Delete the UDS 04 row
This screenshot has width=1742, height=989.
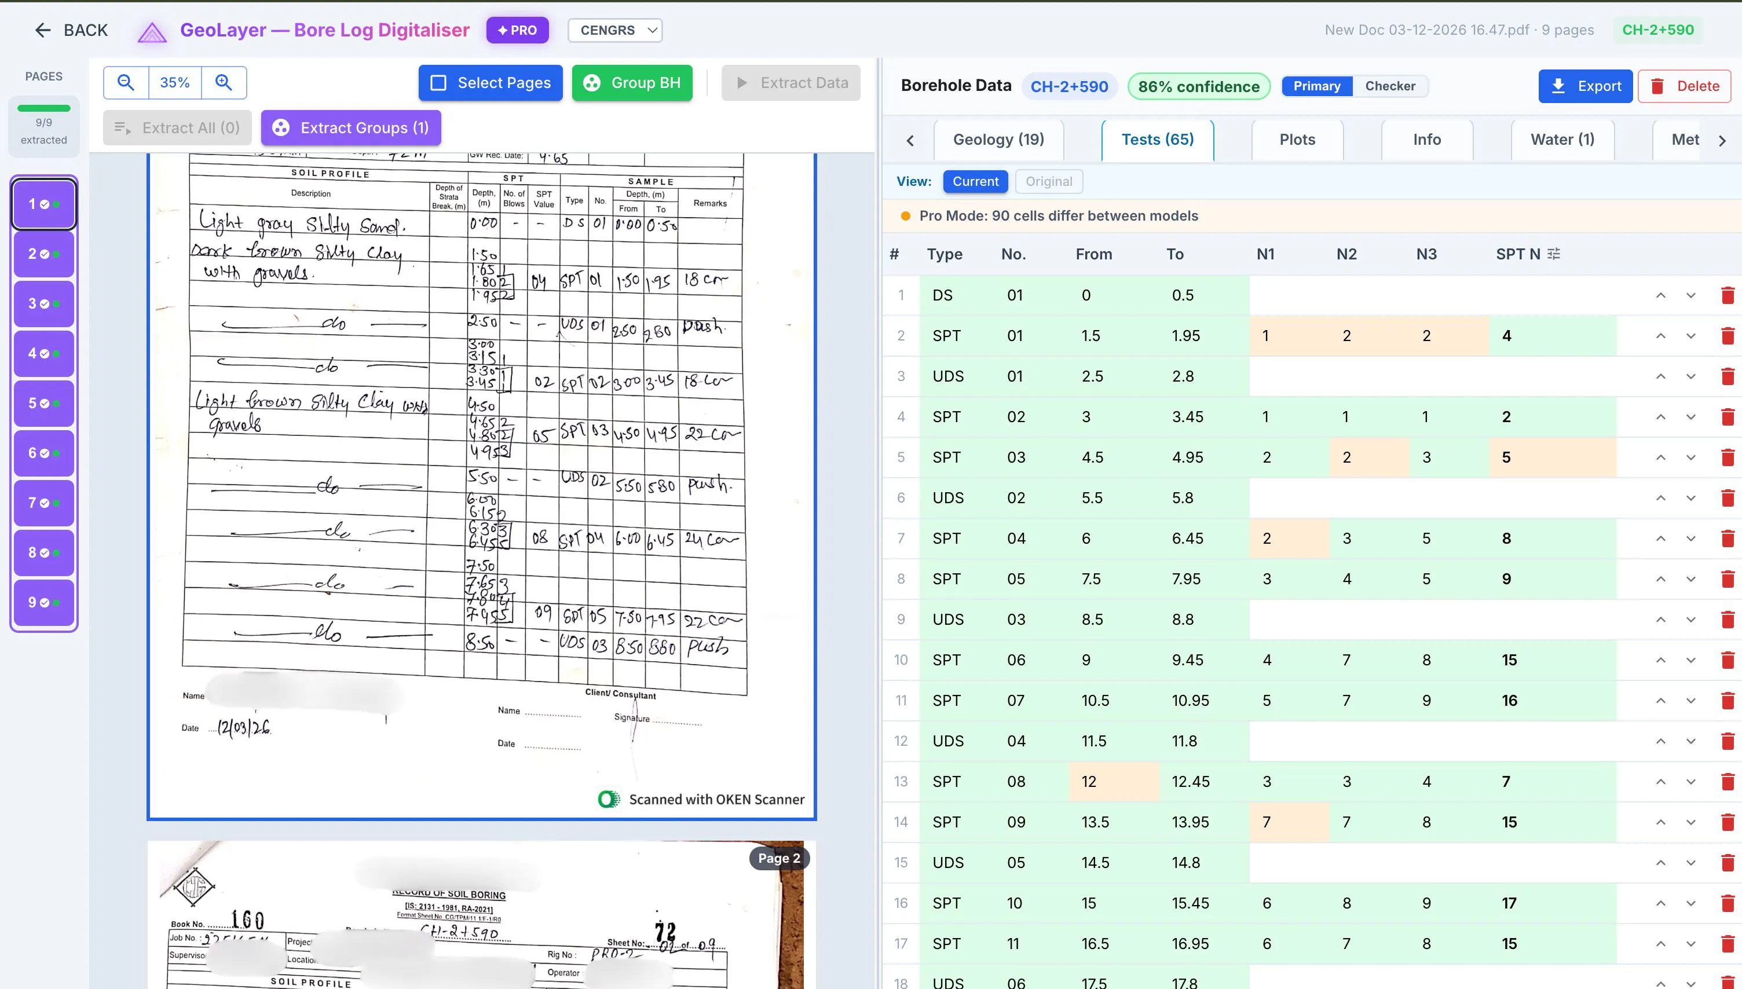1727,741
